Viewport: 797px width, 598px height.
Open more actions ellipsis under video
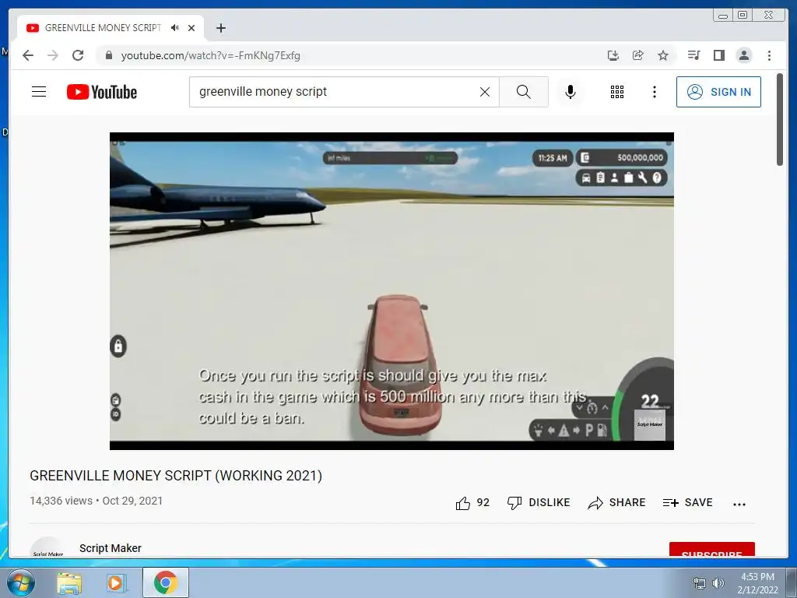click(739, 504)
